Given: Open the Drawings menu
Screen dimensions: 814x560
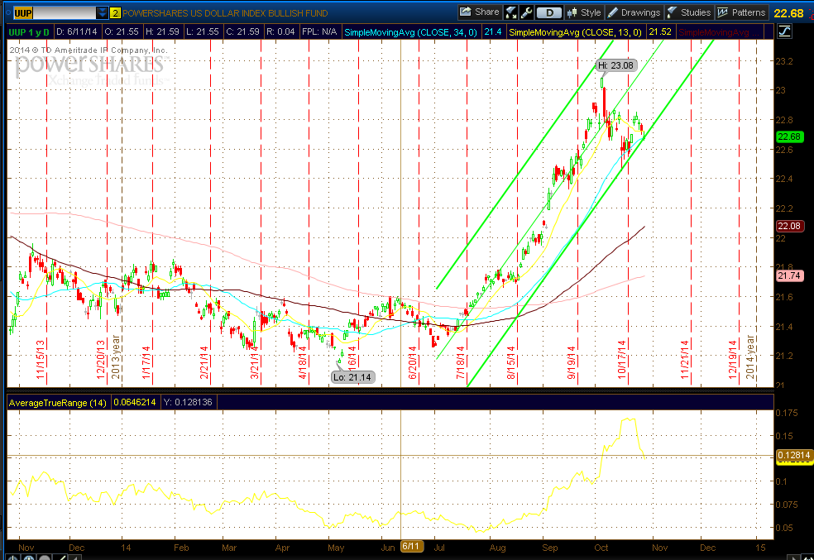Looking at the screenshot, I should click(x=634, y=12).
